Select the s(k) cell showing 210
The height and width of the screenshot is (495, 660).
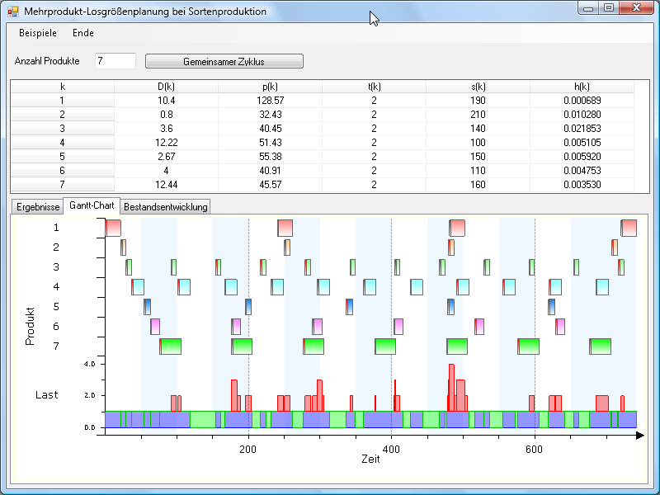point(478,115)
